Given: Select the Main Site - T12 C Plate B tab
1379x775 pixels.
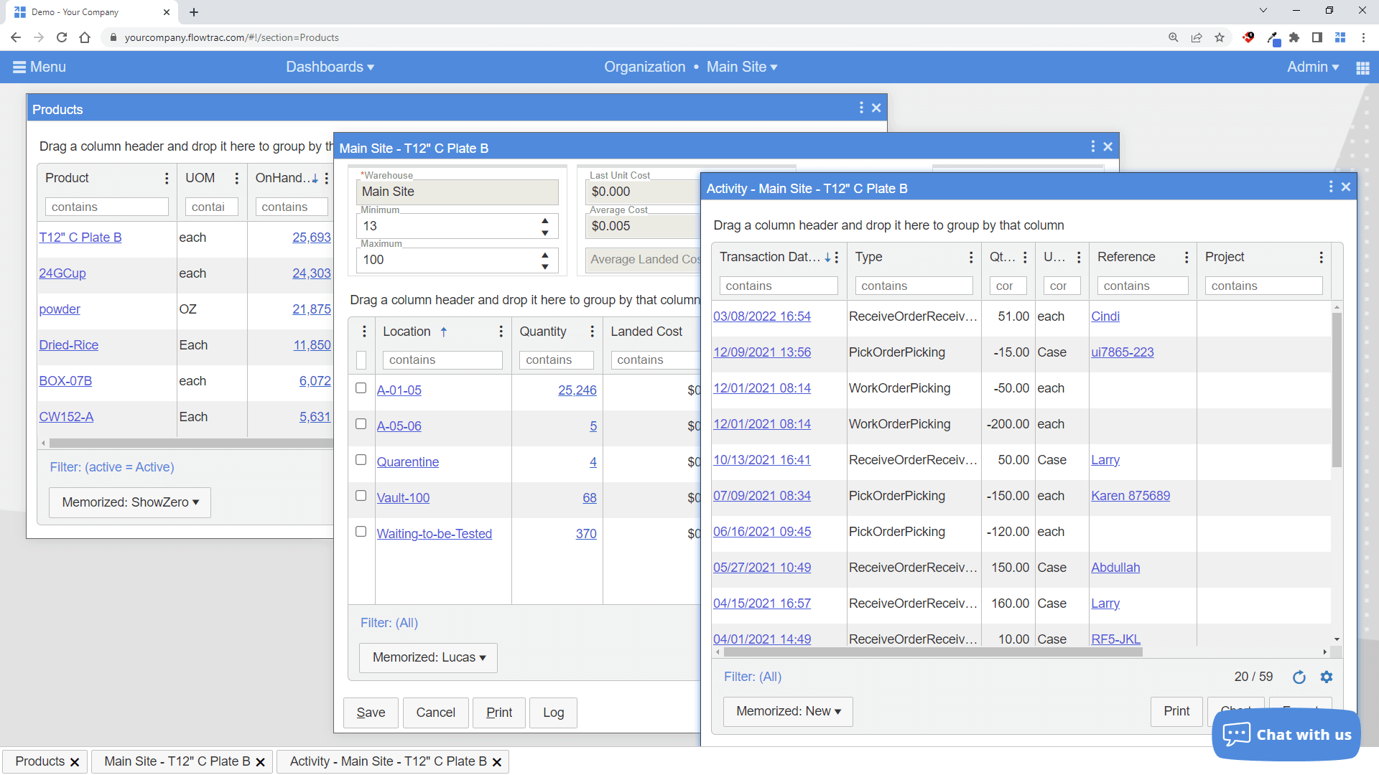Looking at the screenshot, I should click(176, 761).
